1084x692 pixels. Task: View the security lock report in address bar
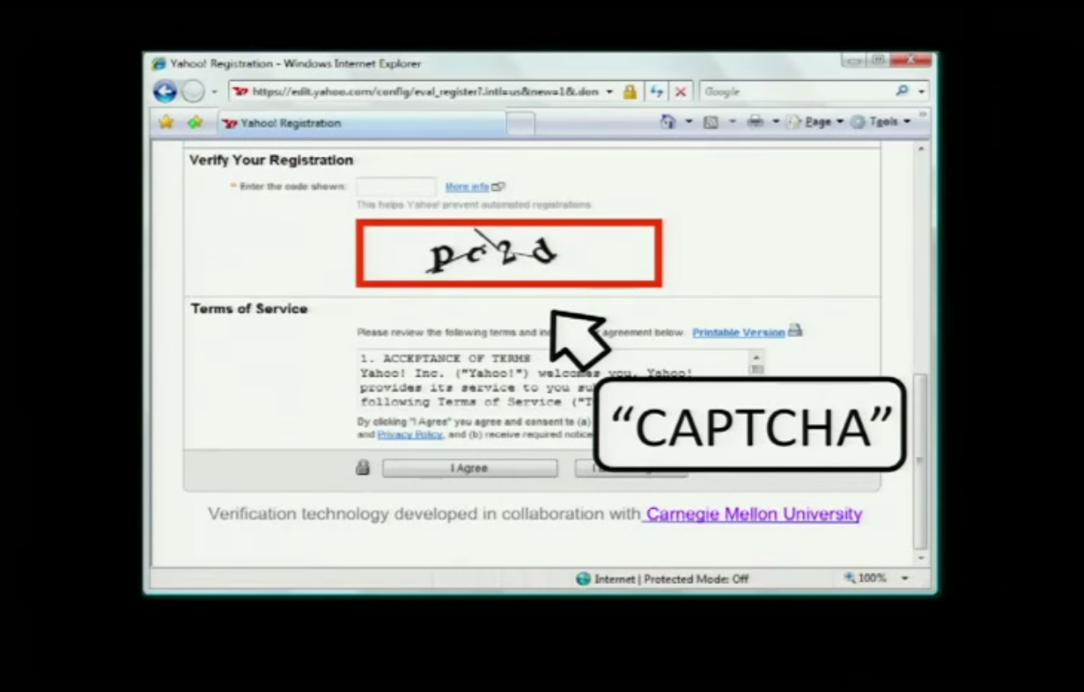point(630,92)
